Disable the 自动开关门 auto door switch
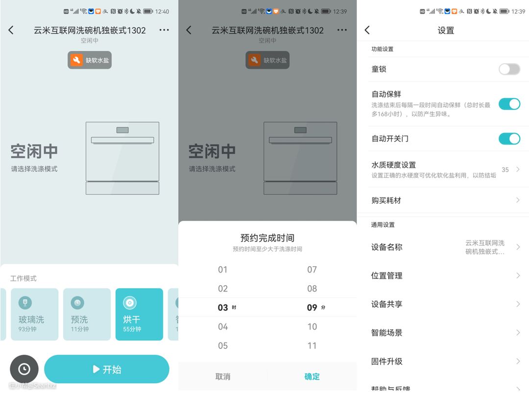This screenshot has width=529, height=399. click(509, 139)
